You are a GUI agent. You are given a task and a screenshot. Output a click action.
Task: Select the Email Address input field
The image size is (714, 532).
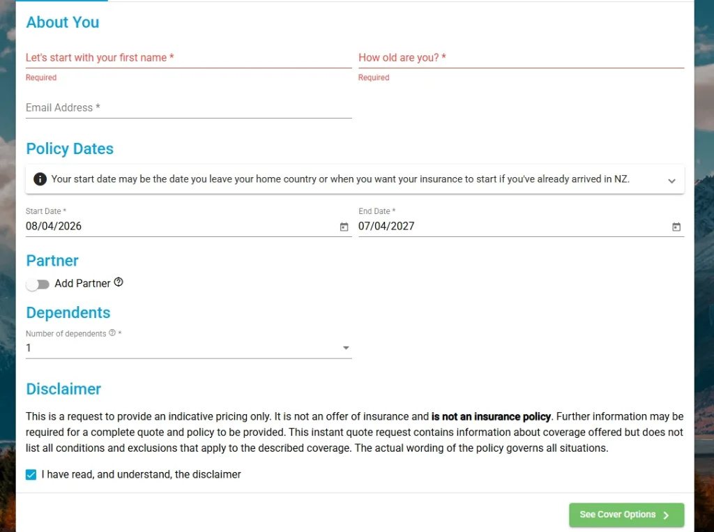(188, 108)
